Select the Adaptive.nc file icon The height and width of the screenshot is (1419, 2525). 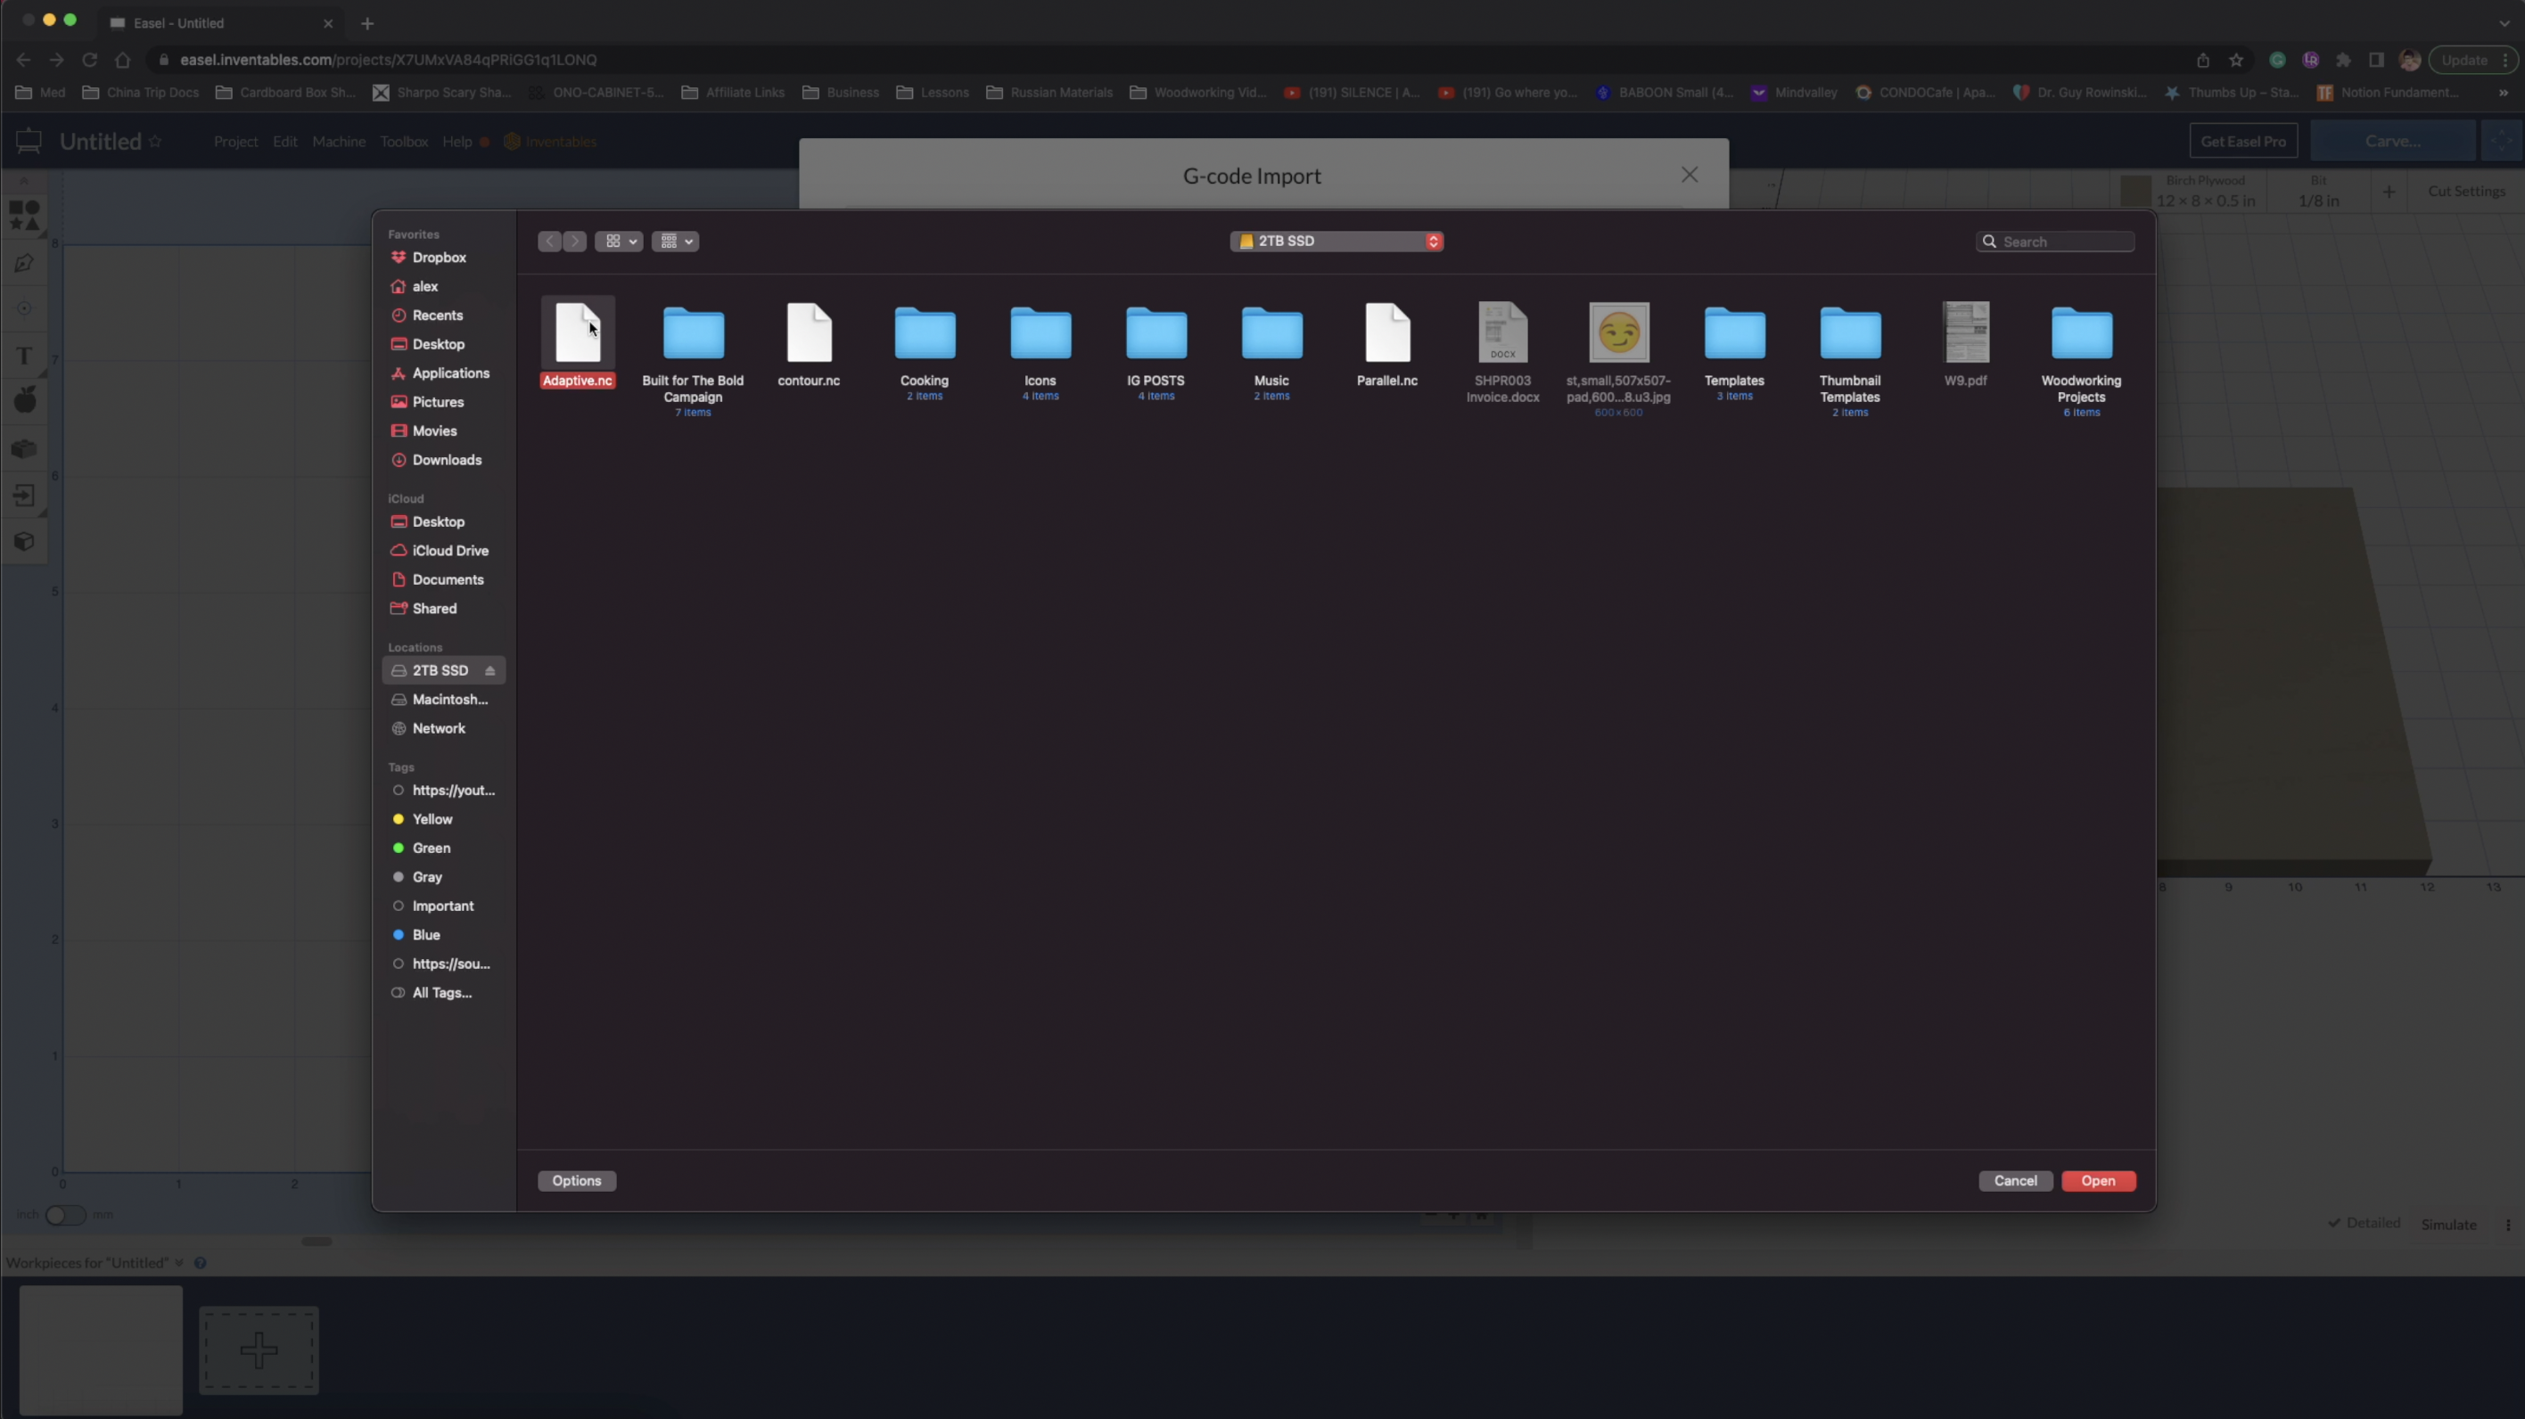(578, 333)
